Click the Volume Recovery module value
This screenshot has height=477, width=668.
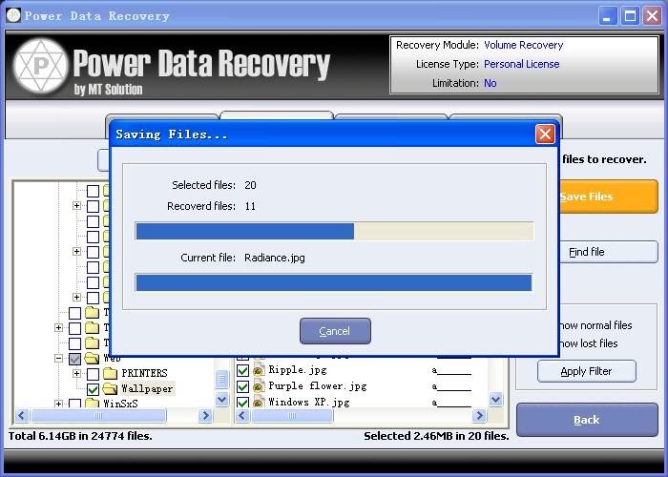click(x=524, y=45)
